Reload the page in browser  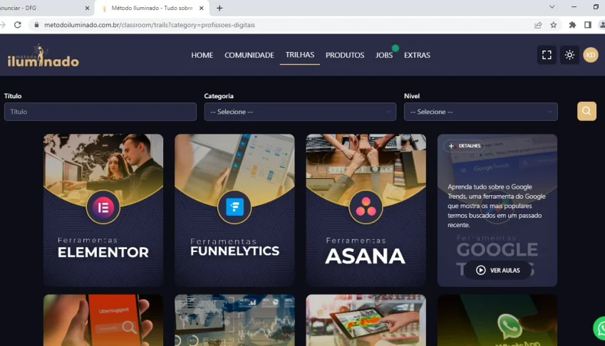click(x=17, y=25)
